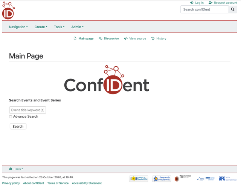Enable the Advance Search checkbox

click(x=11, y=116)
